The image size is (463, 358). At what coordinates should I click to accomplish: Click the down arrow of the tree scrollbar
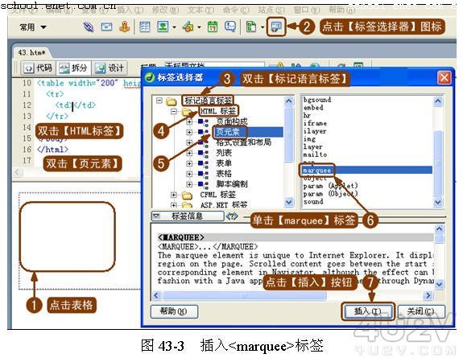tap(289, 202)
